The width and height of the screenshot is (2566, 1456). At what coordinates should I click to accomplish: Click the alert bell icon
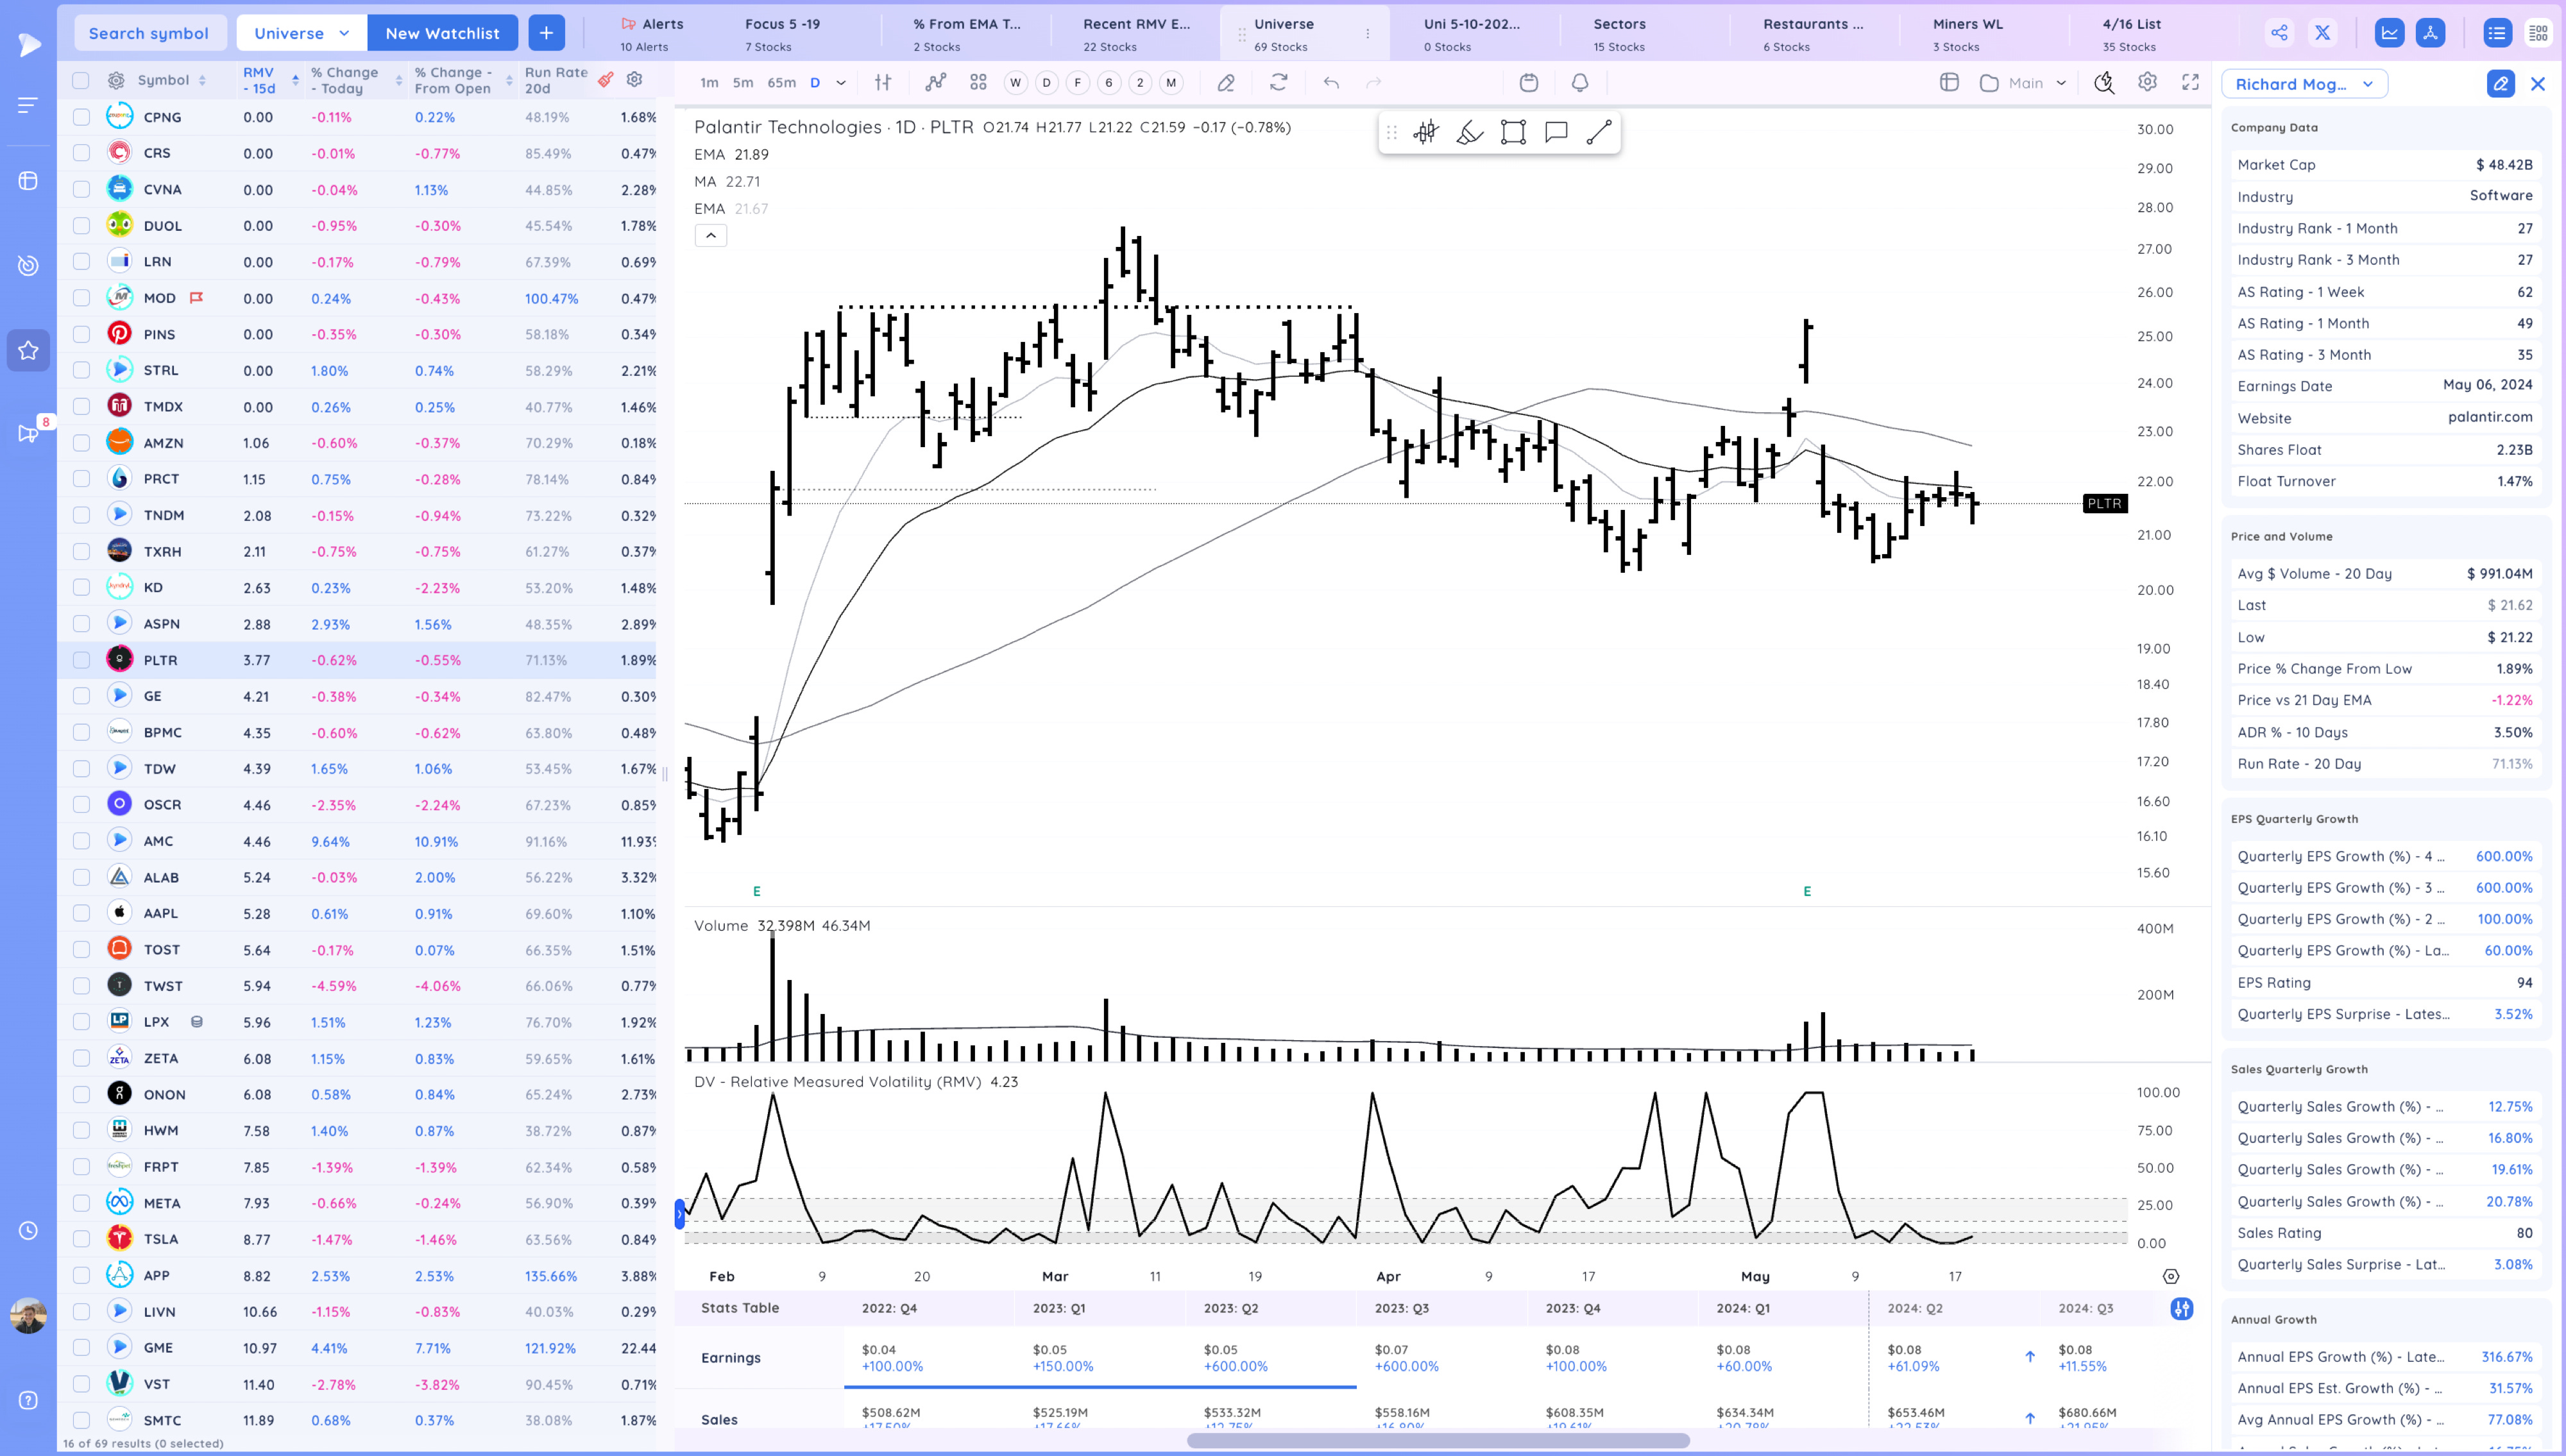tap(1580, 83)
